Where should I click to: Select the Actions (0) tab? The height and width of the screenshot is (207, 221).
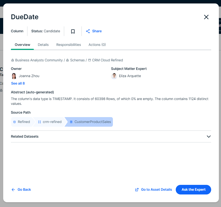[97, 45]
